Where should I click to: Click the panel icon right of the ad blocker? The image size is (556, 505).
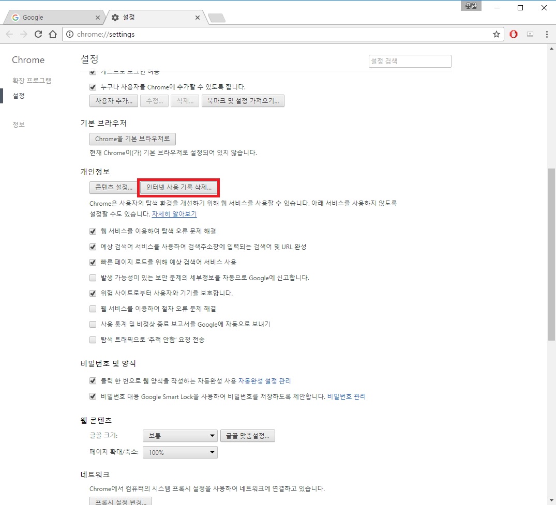(530, 34)
